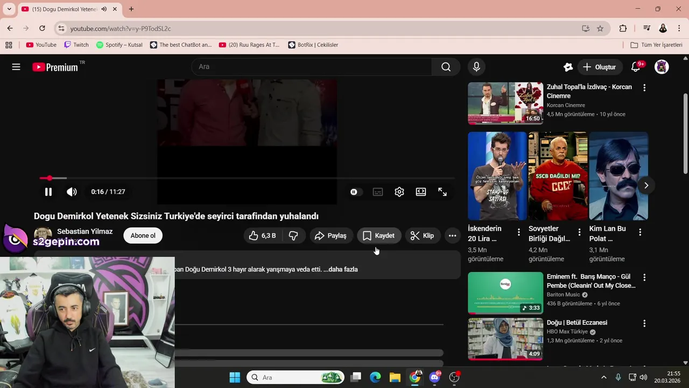
Task: Open Sebastian Yilmaz channel name
Action: pyautogui.click(x=85, y=231)
